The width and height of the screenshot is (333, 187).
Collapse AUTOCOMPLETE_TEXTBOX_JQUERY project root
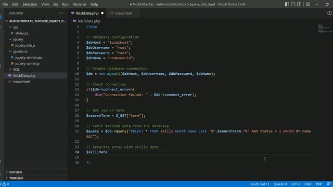7,21
